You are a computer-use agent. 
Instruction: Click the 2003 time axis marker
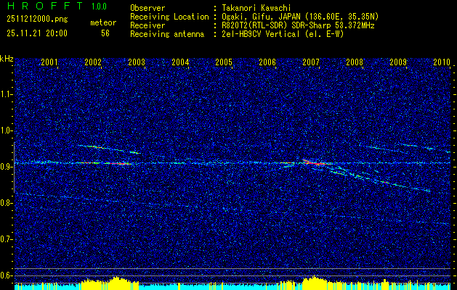(x=137, y=62)
